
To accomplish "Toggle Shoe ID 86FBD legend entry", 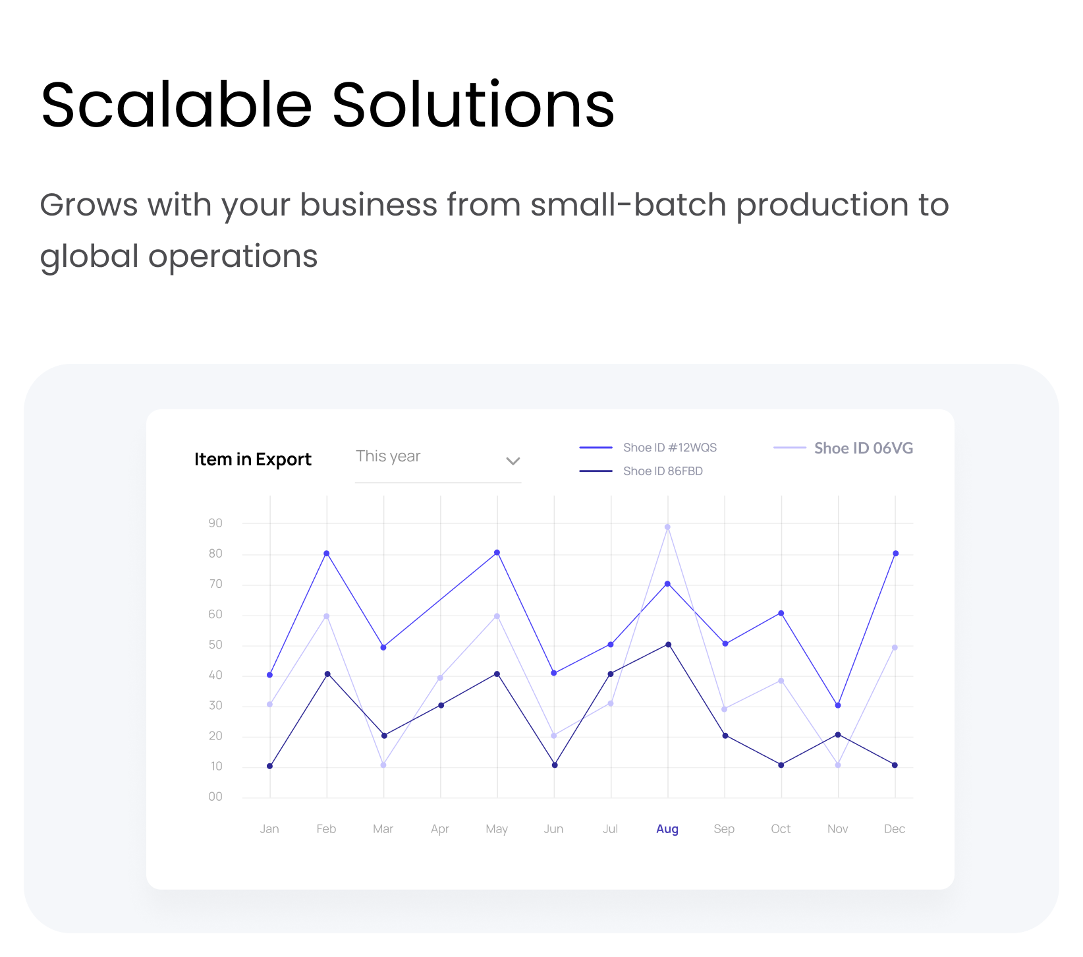I will click(x=663, y=471).
